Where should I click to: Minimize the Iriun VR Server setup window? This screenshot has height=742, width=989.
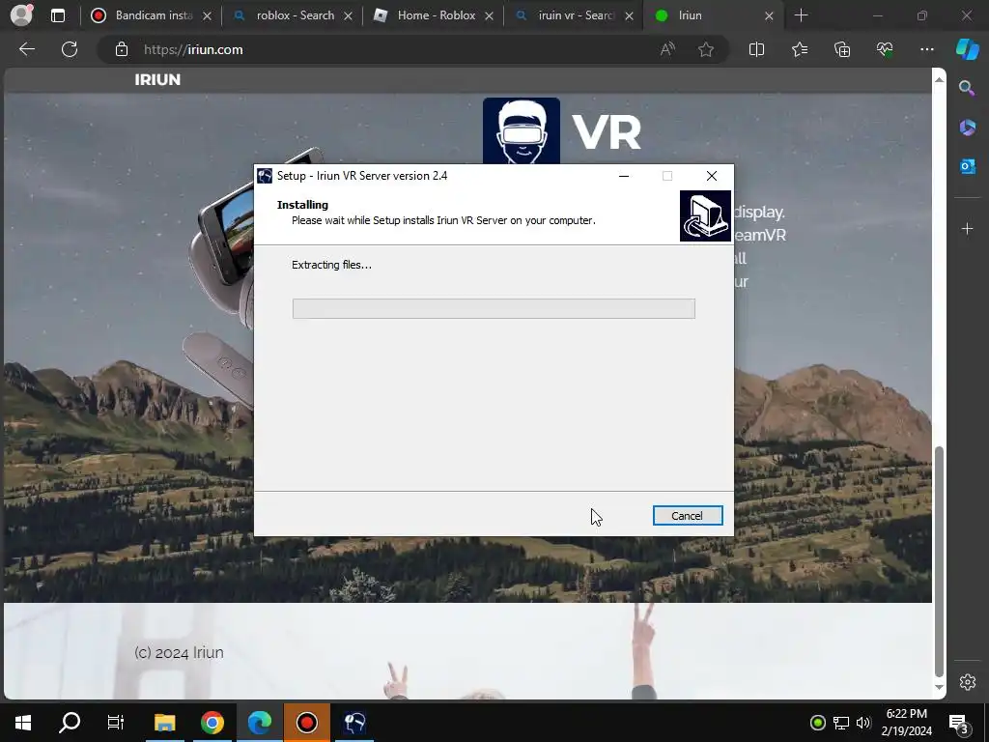(624, 176)
